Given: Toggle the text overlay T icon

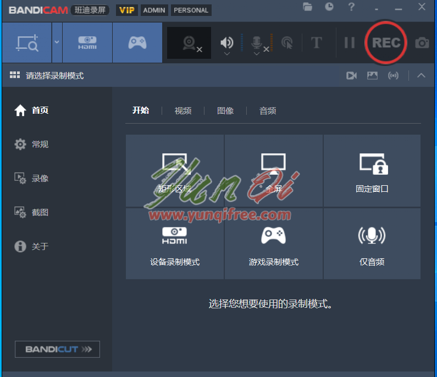Looking at the screenshot, I should pos(316,43).
